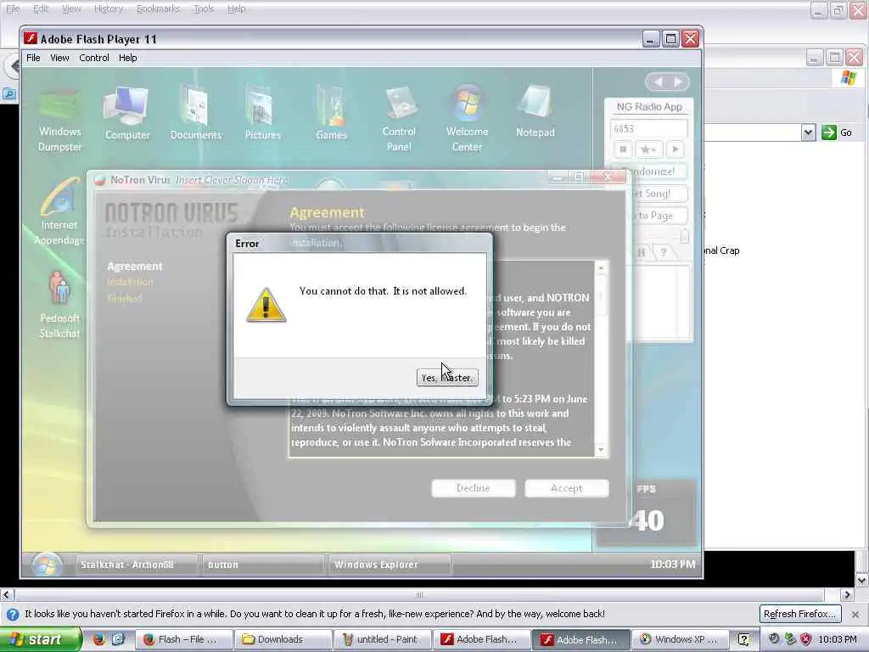Open the Internet Appendage icon
Viewport: 869px width, 652px height.
pyautogui.click(x=59, y=211)
